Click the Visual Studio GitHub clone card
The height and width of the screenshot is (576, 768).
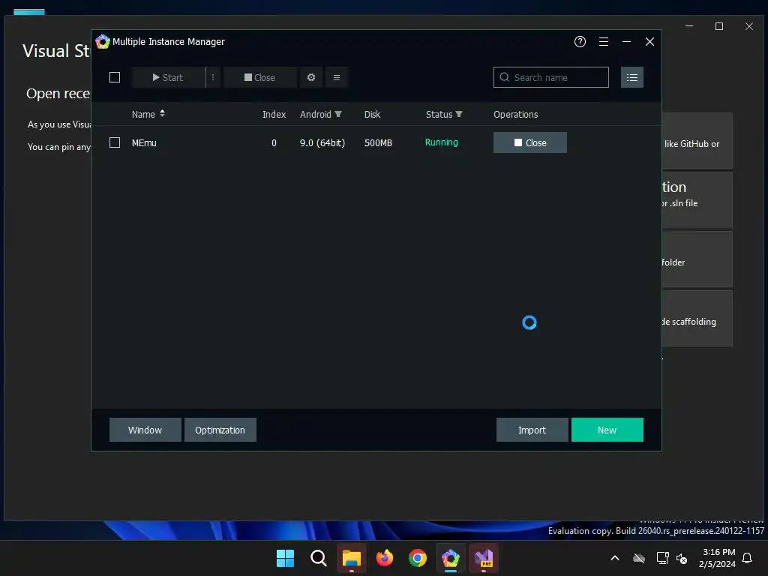(697, 140)
